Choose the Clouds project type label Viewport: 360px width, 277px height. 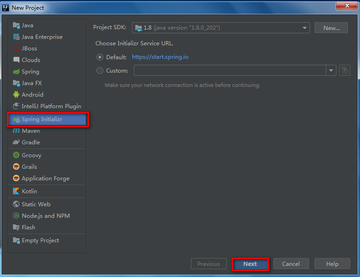click(31, 60)
